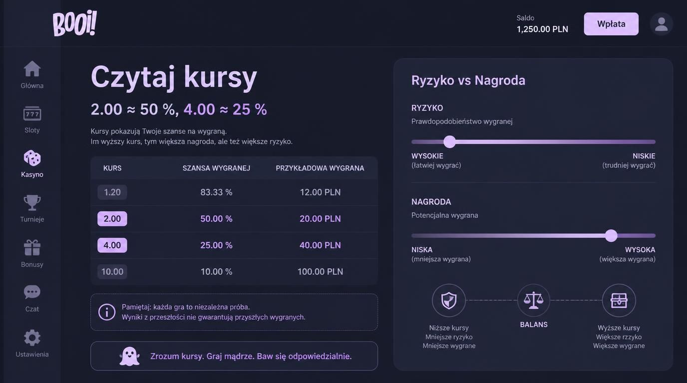This screenshot has height=383, width=687.
Task: Click the Saldo 1,250.00 PLN balance
Action: coord(542,24)
